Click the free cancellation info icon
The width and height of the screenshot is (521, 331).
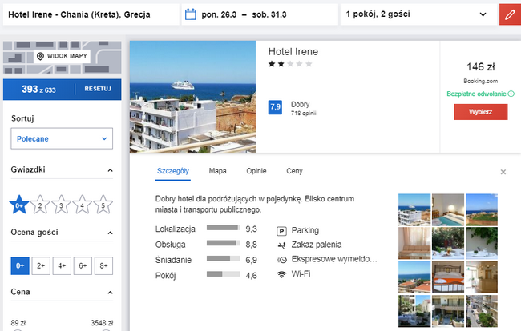[x=511, y=94]
